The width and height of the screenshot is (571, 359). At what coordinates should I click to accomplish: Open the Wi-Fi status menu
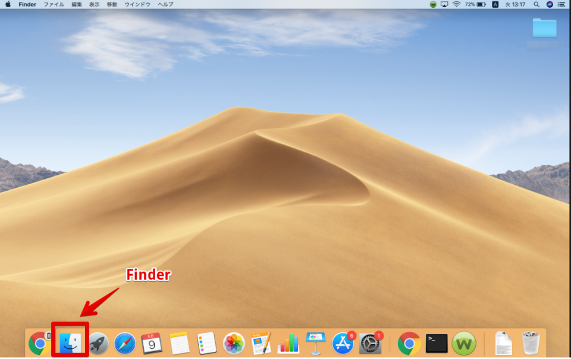[x=456, y=4]
